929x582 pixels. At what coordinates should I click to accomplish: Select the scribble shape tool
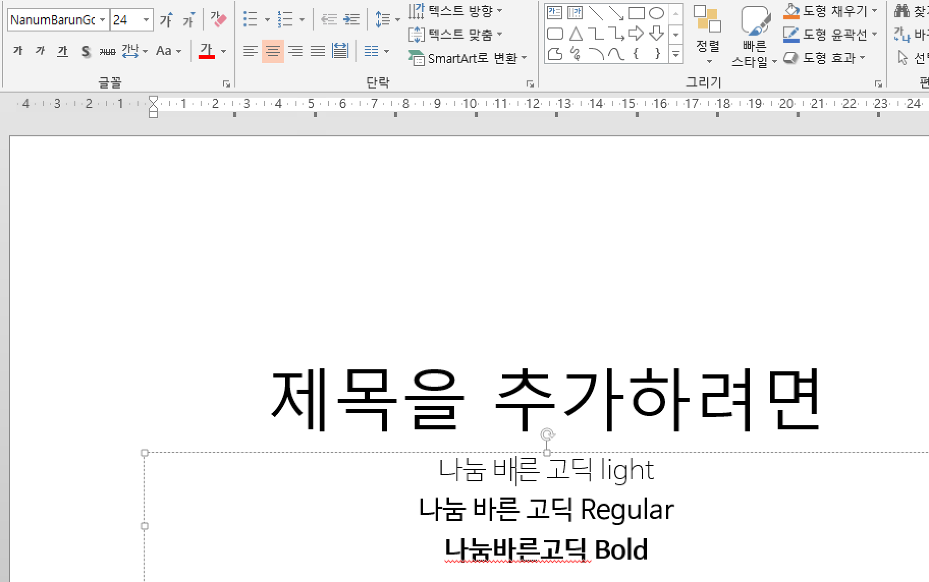(576, 53)
